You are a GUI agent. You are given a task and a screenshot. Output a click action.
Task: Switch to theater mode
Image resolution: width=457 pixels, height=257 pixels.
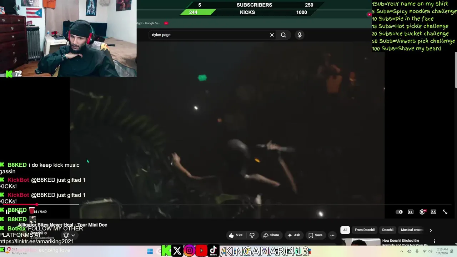click(x=433, y=212)
